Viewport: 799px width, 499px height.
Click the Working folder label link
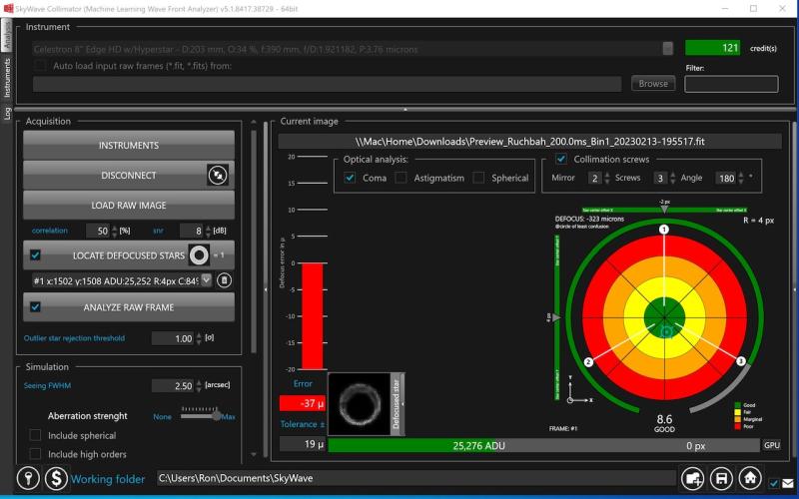[108, 479]
